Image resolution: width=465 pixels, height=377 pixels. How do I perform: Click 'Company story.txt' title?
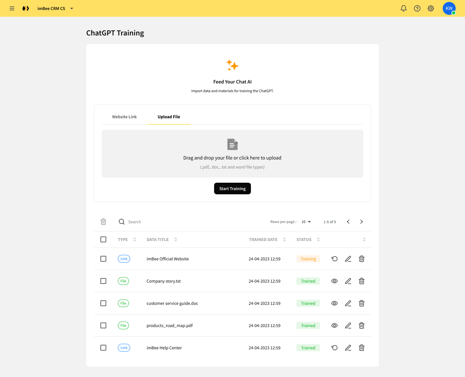(164, 281)
